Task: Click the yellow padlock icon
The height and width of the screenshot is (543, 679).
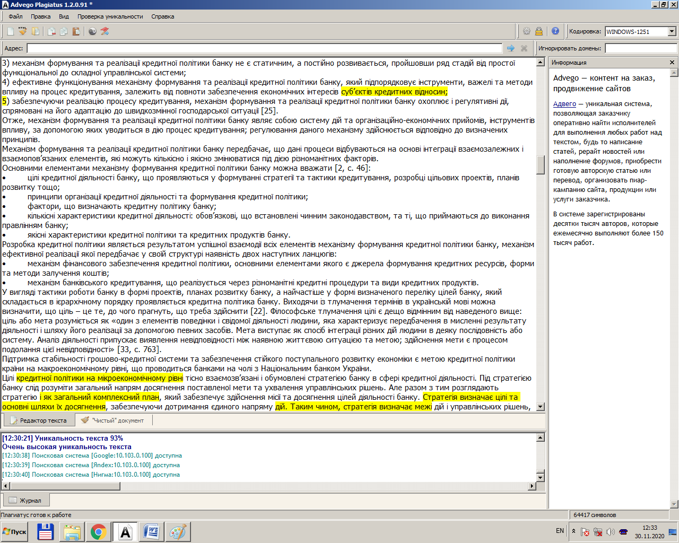Action: 539,31
